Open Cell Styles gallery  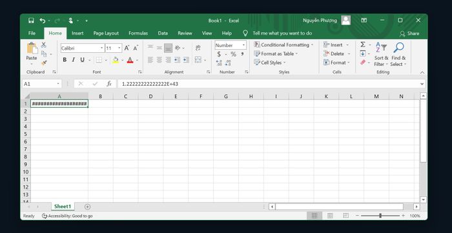pos(270,63)
